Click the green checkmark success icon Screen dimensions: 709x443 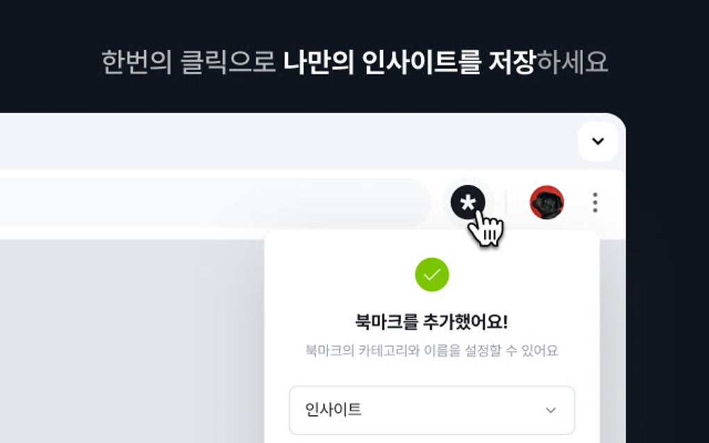click(432, 274)
